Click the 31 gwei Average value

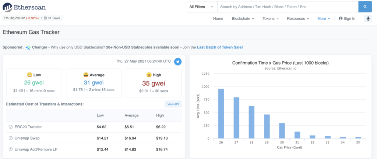(94, 83)
